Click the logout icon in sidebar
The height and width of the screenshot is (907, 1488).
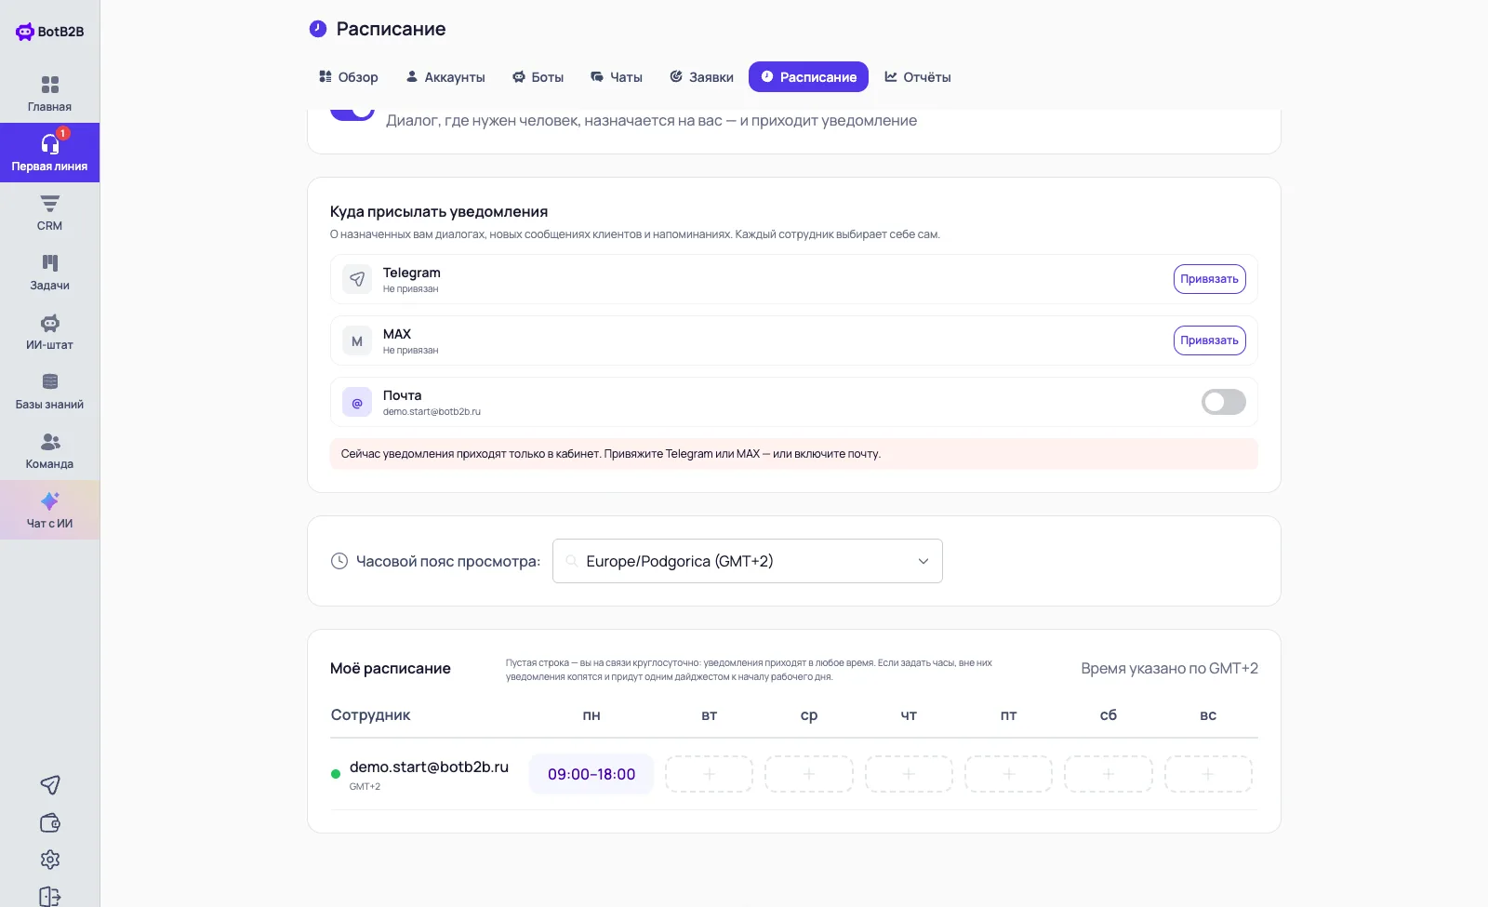point(50,897)
